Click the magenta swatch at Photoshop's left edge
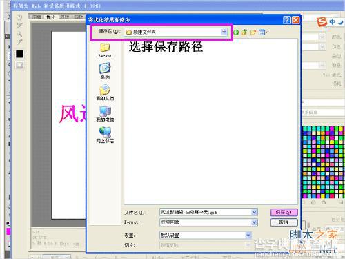 click(x=8, y=231)
